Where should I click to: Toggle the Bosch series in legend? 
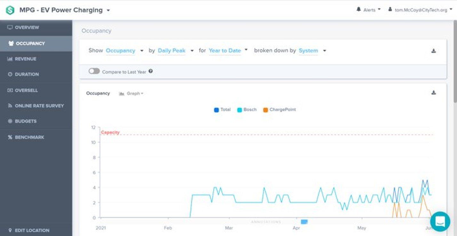(247, 110)
